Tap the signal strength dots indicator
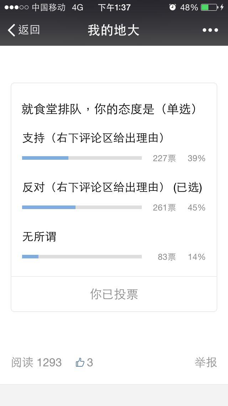 tap(16, 7)
